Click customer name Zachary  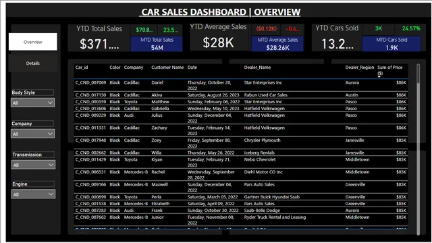[x=159, y=128]
